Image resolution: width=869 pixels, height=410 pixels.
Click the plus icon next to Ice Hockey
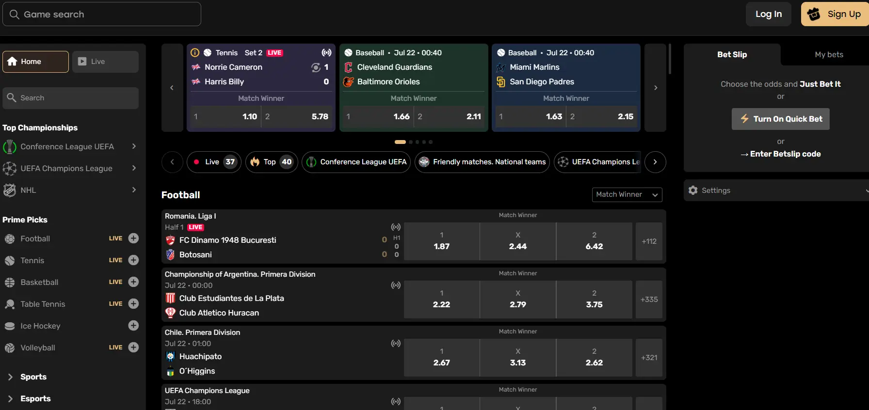pos(134,326)
